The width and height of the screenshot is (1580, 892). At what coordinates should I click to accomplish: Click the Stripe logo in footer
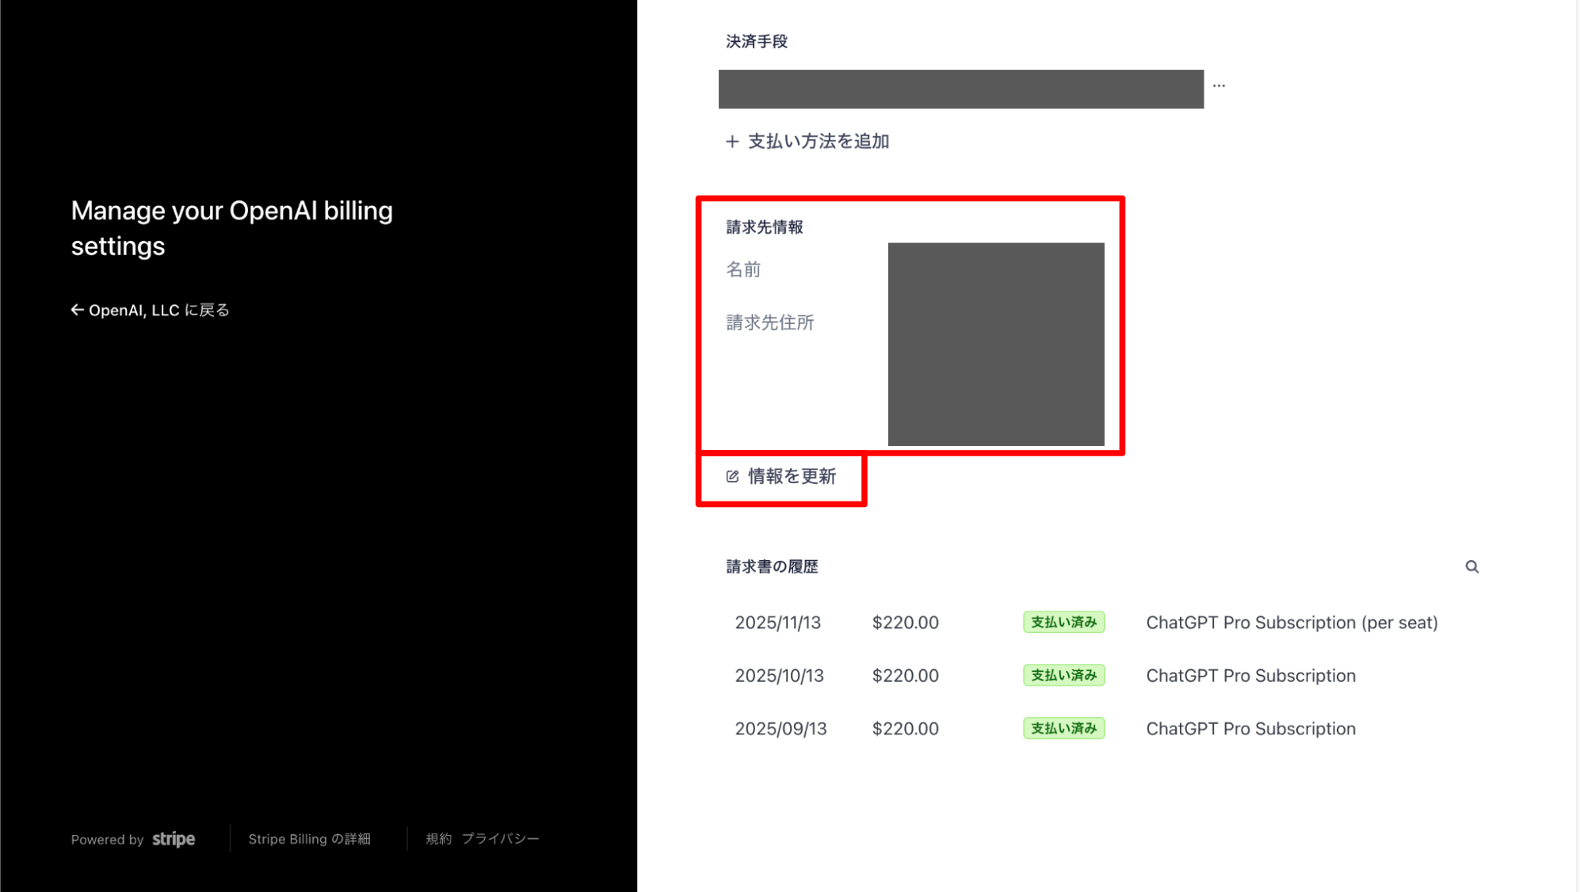point(174,839)
